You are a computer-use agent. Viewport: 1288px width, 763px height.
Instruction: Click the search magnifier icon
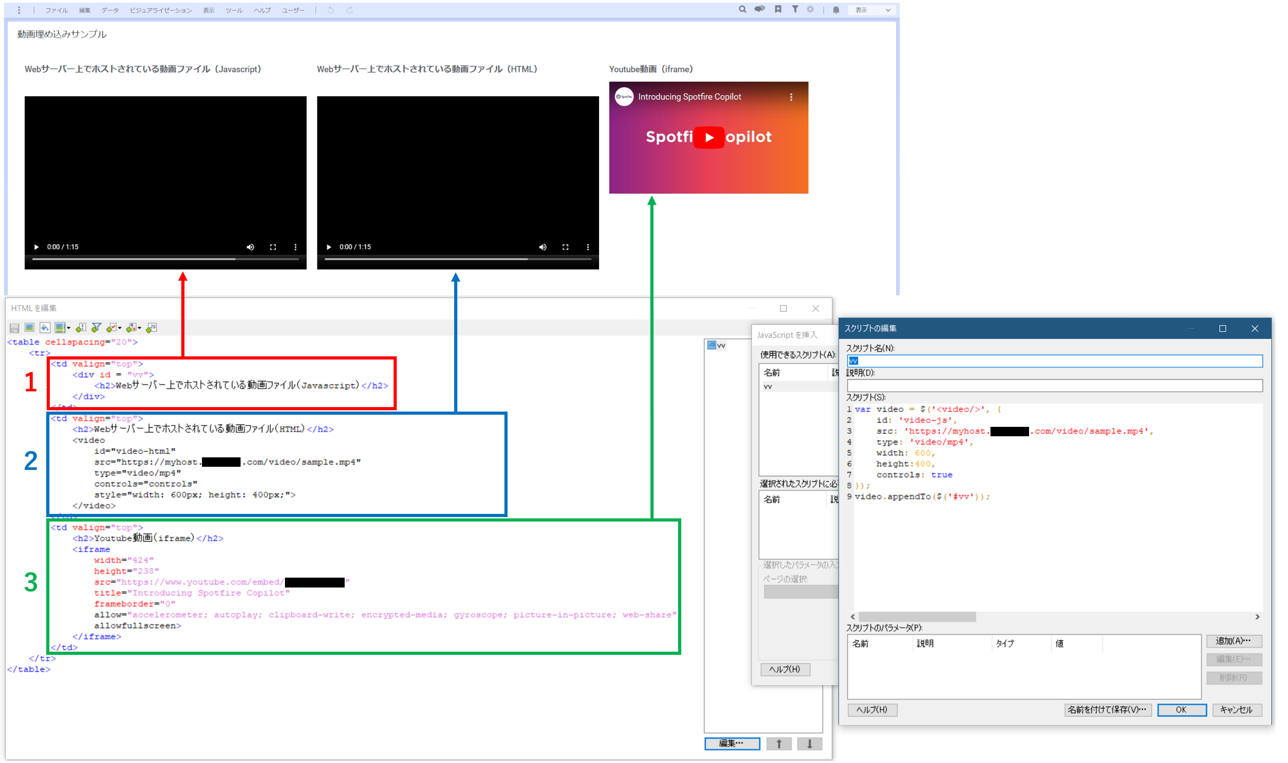[742, 9]
